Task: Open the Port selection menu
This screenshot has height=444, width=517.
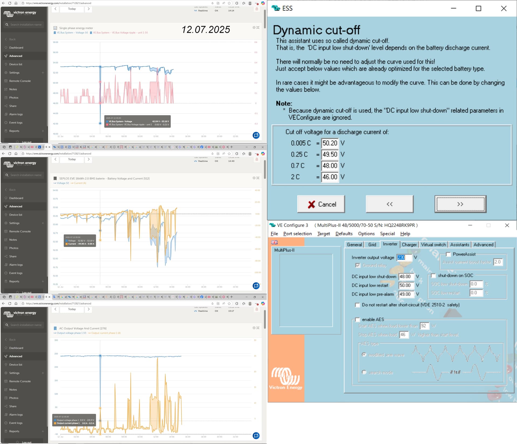Action: click(298, 234)
